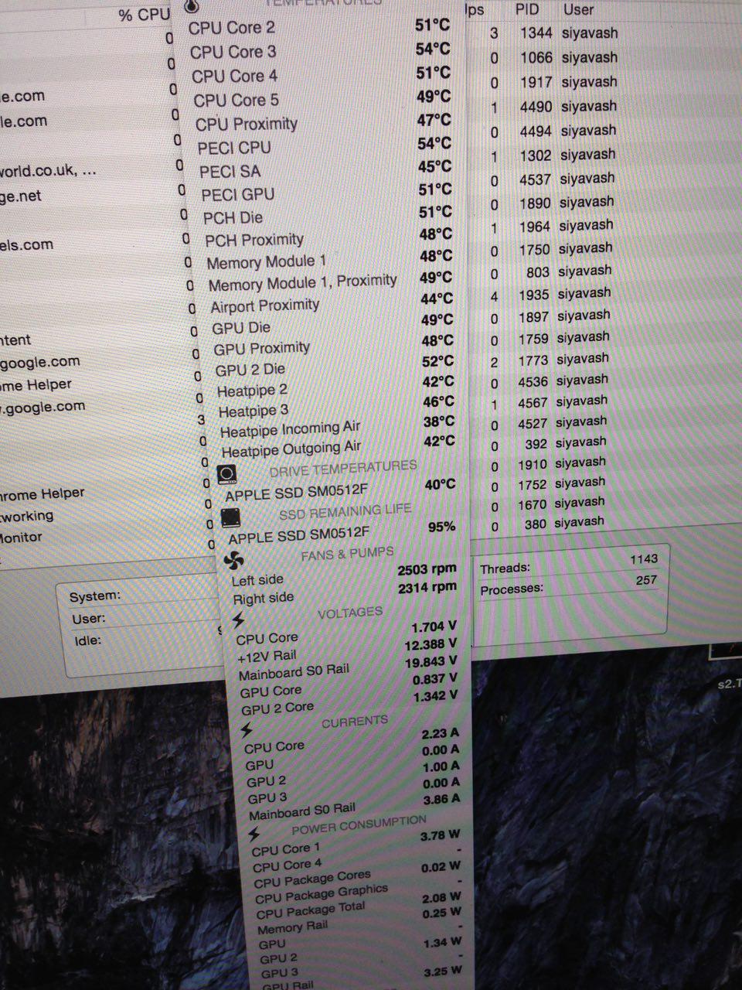Click the CPU Proximity sensor entry
The image size is (742, 990).
click(325, 122)
